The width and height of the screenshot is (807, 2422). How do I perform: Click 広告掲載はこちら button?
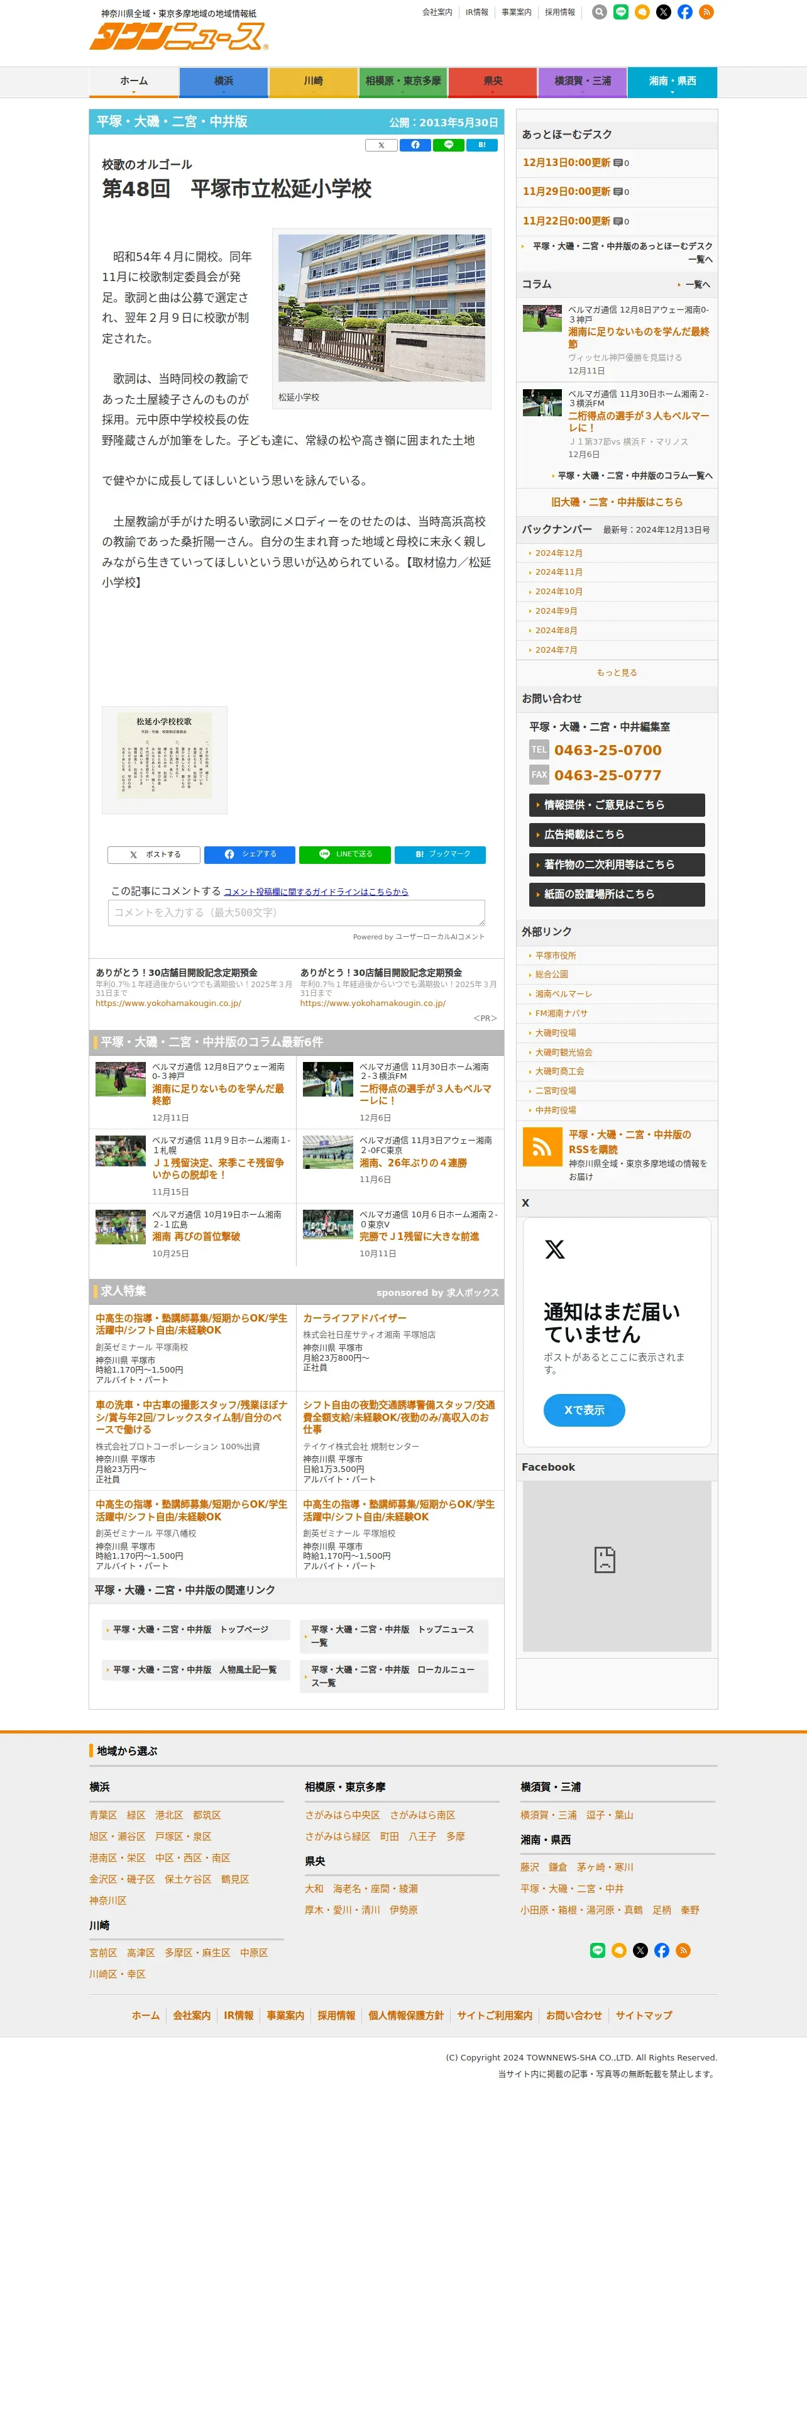tap(617, 835)
